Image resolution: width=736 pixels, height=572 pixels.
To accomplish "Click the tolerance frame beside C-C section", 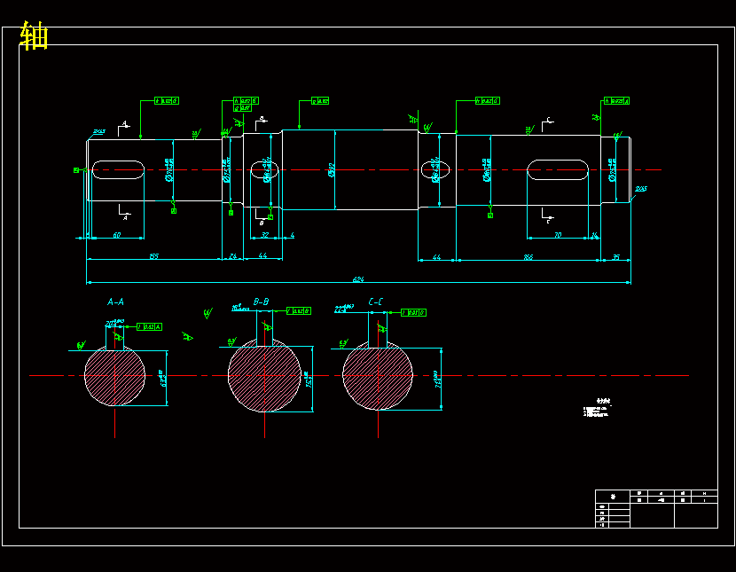I will click(x=413, y=312).
